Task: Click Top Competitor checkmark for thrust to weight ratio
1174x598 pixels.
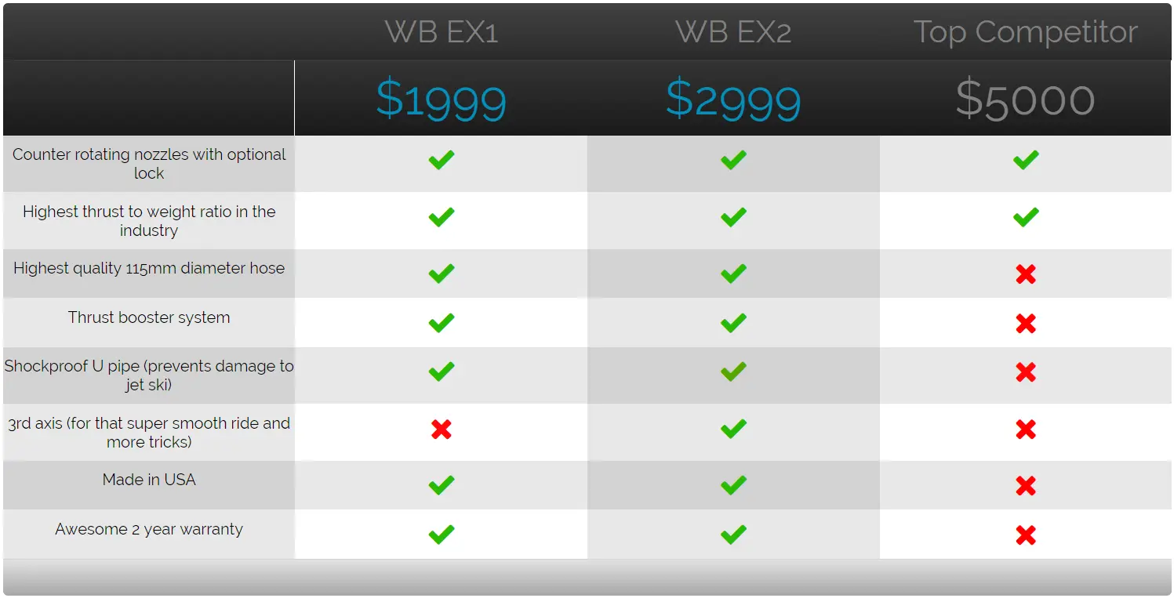Action: point(1026,217)
